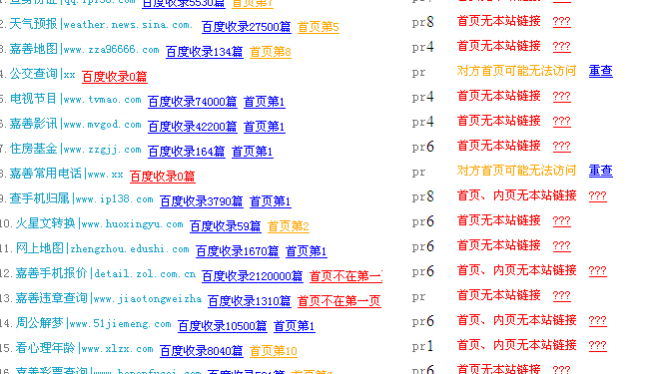Click ??? link in the 嘉善地图 row
This screenshot has height=374, width=651.
tap(562, 46)
